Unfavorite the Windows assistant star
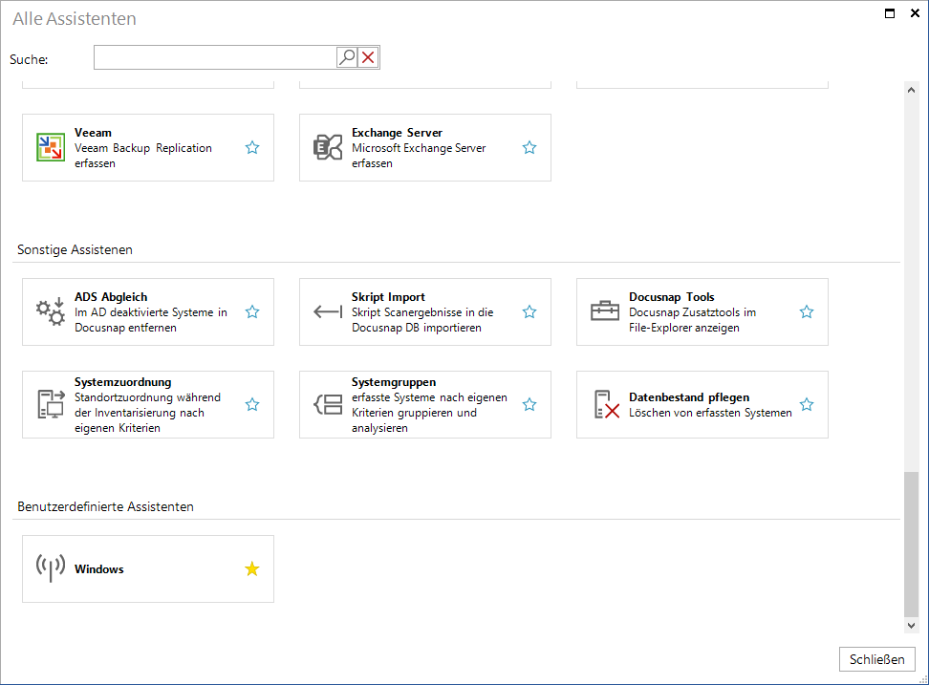The height and width of the screenshot is (685, 929). [252, 569]
